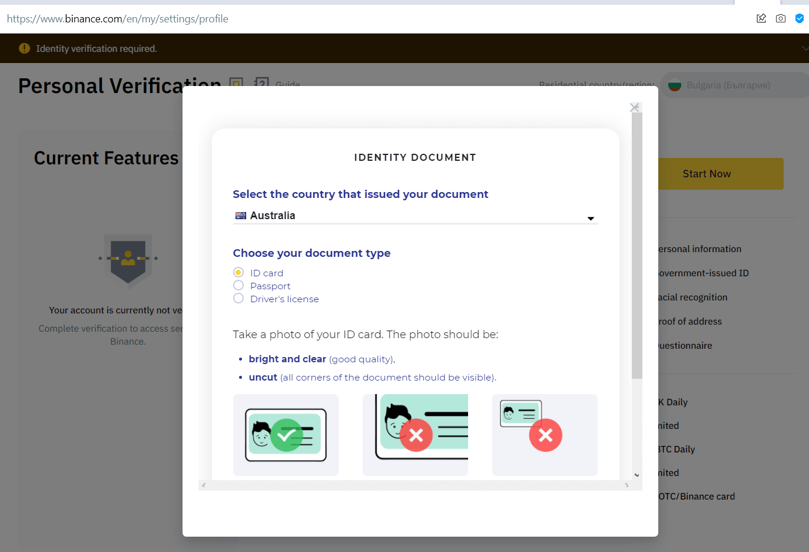The image size is (809, 552).
Task: Select the ID card radio button
Action: [238, 272]
